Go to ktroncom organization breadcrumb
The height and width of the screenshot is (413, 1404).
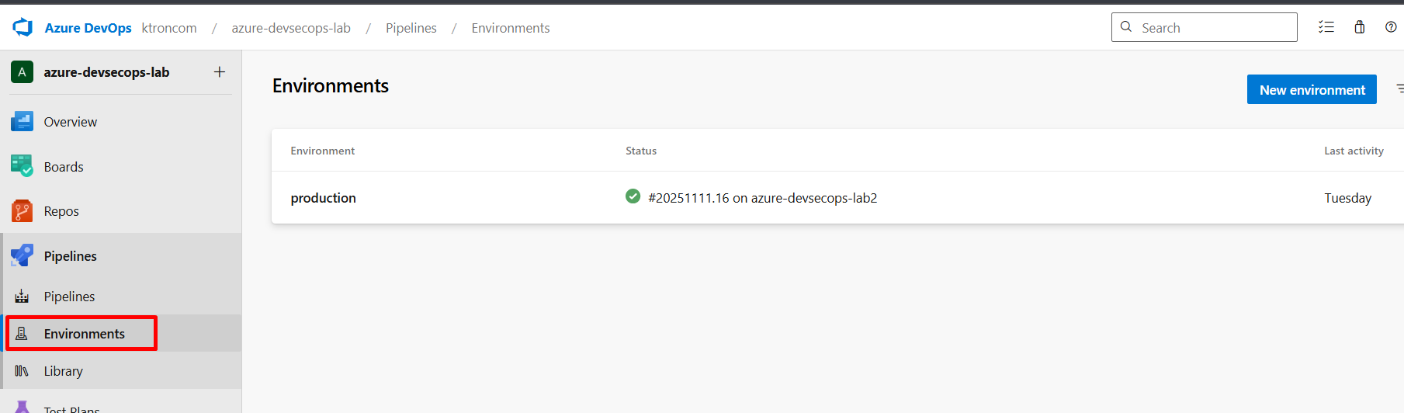pos(169,28)
